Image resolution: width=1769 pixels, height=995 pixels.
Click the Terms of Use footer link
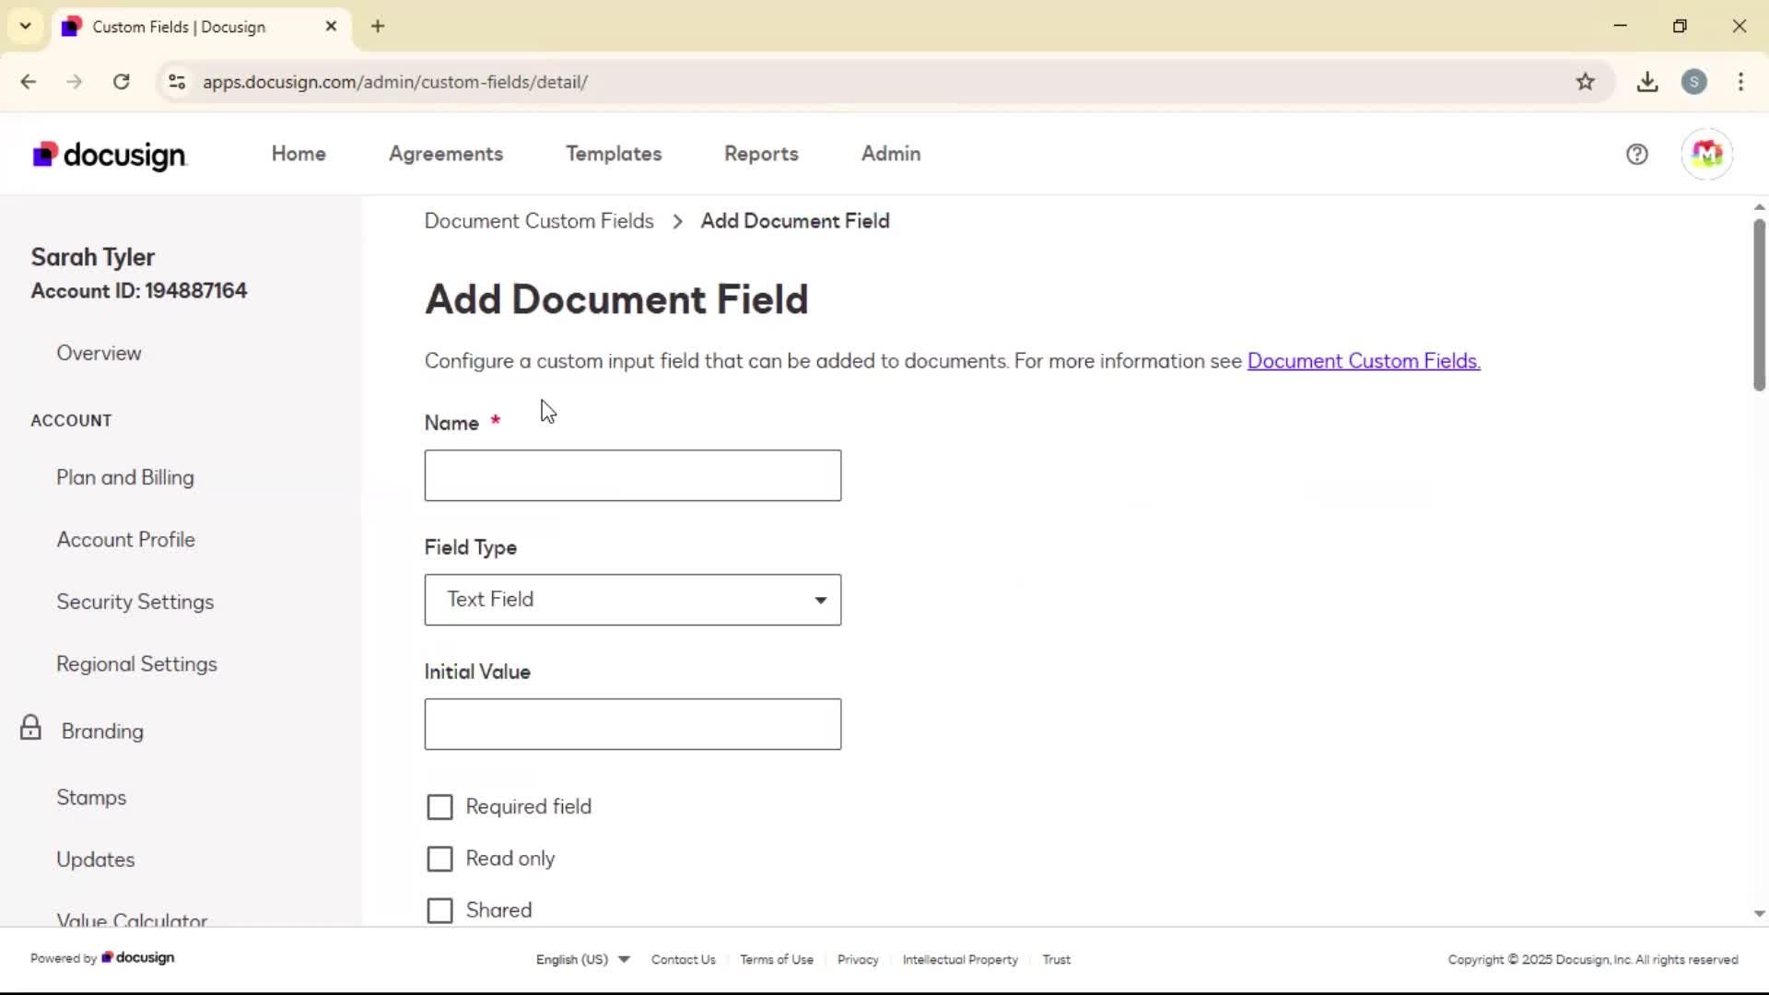(777, 959)
